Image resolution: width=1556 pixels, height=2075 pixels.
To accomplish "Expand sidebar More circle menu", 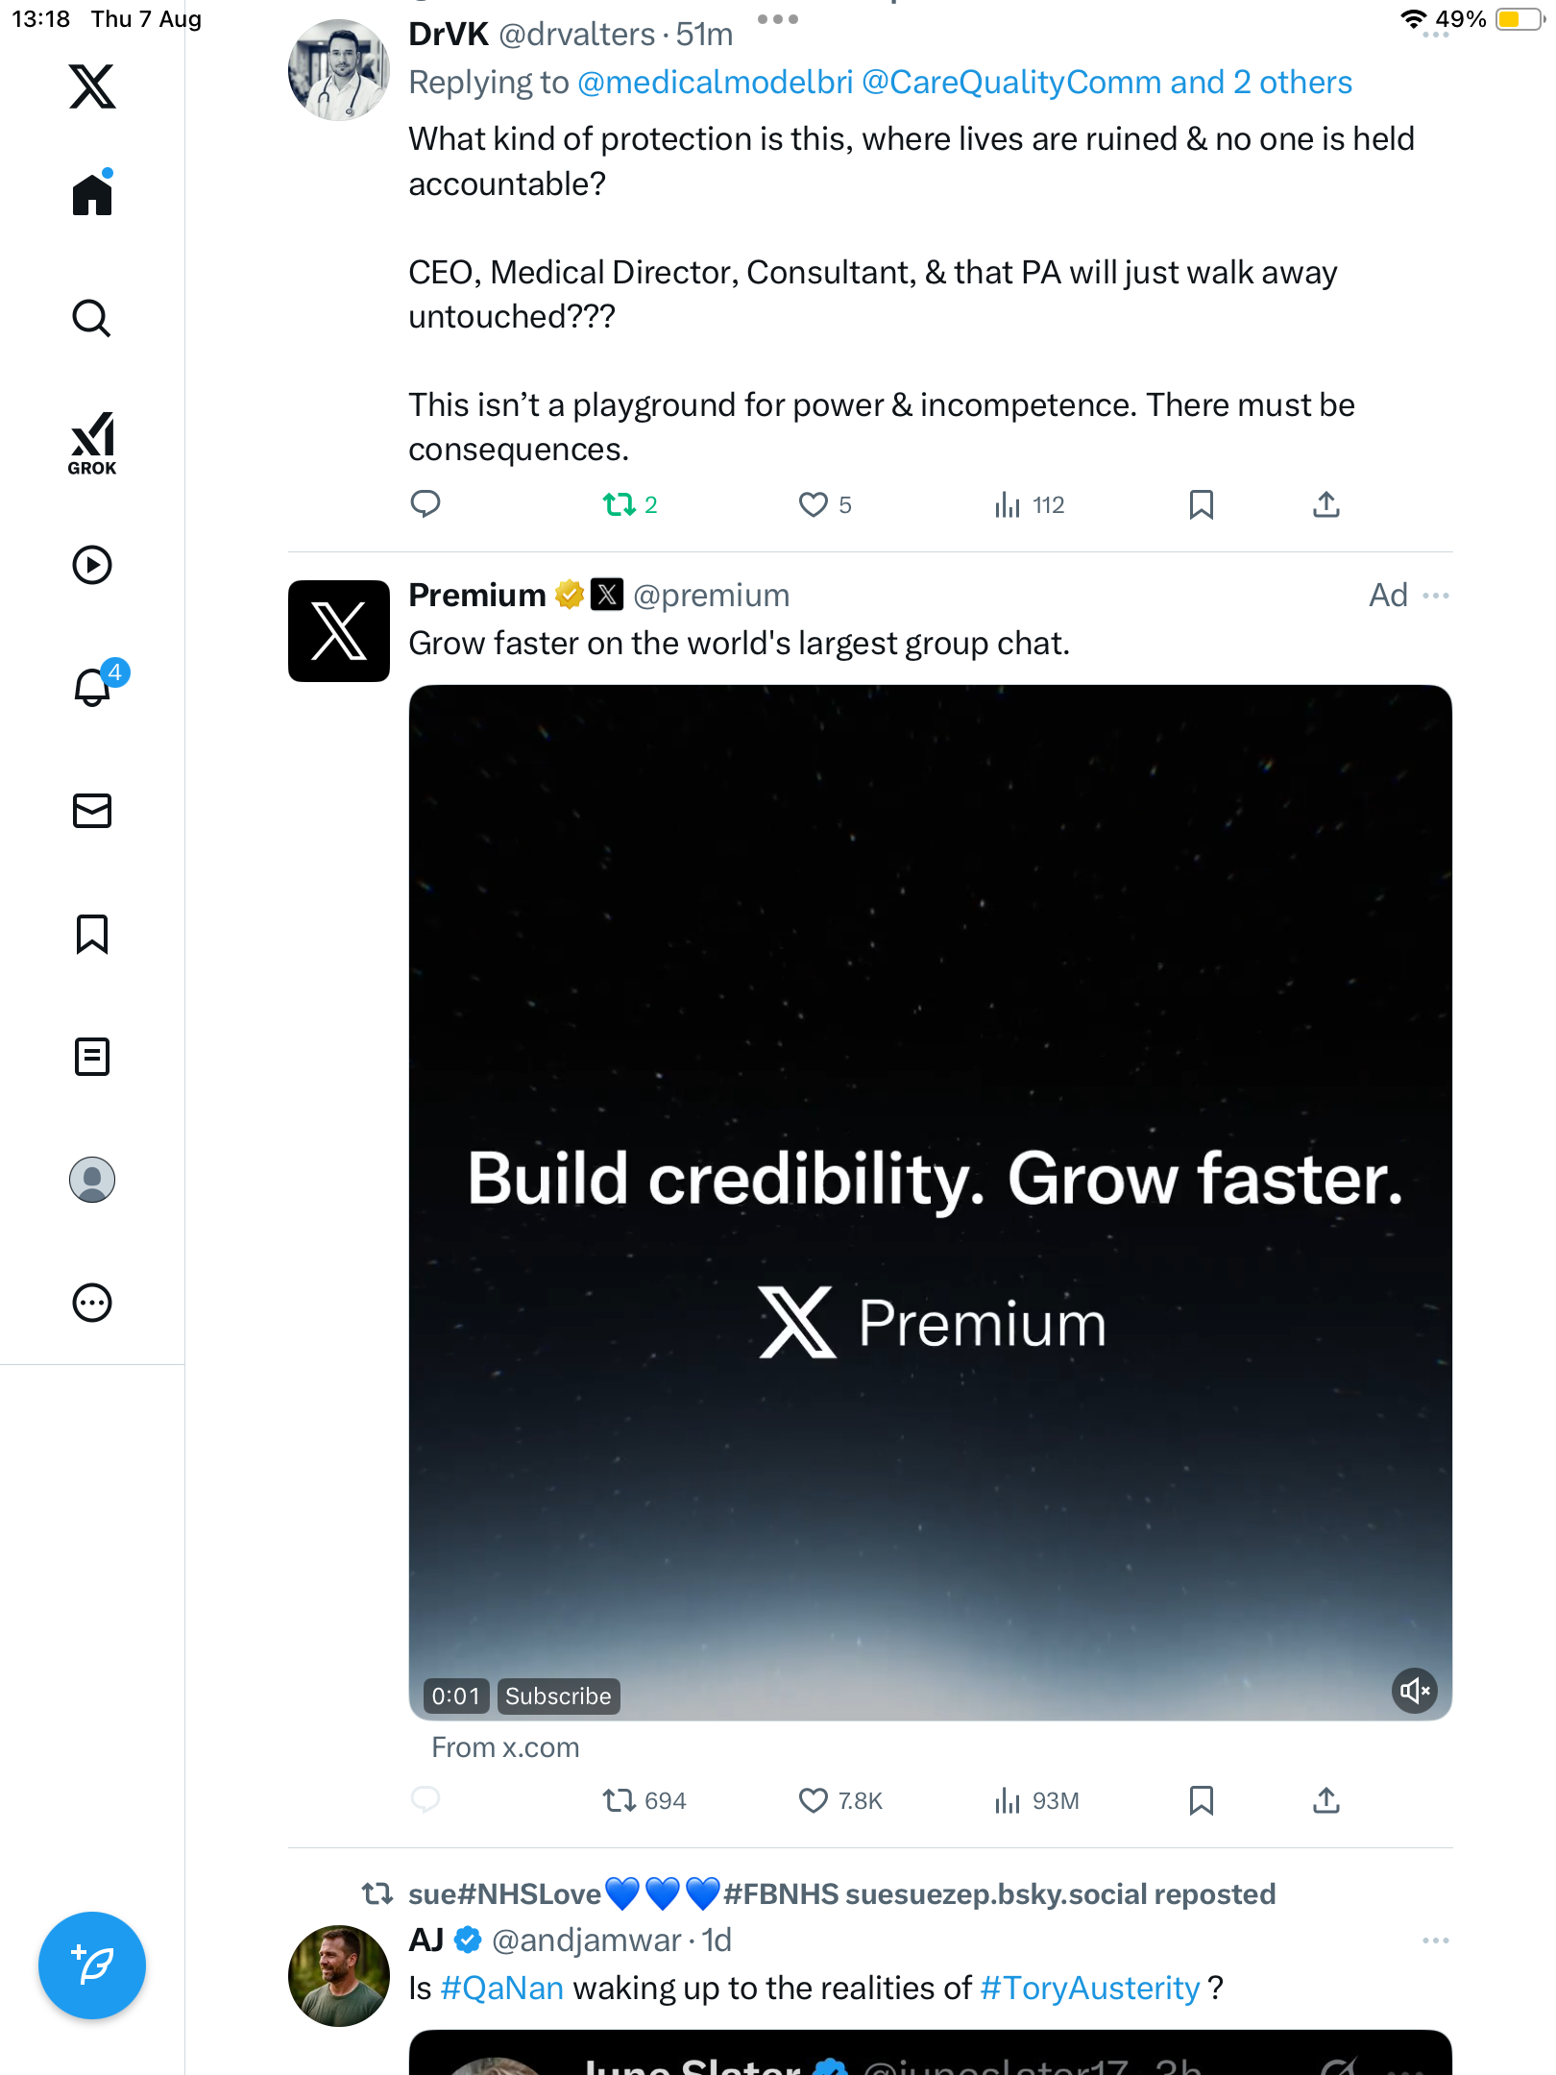I will click(x=92, y=1303).
